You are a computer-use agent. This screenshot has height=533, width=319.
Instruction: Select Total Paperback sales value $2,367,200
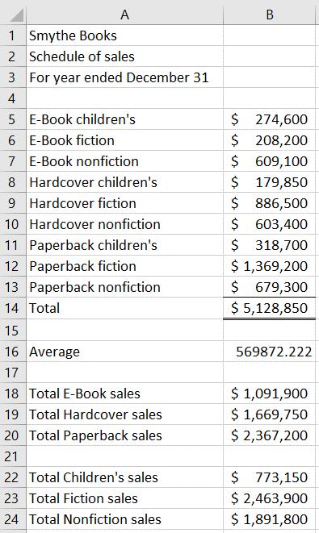coord(269,435)
